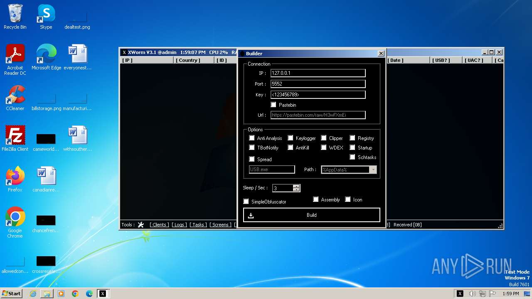Open File Explorer from the taskbar
This screenshot has width=532, height=299.
pyautogui.click(x=47, y=294)
